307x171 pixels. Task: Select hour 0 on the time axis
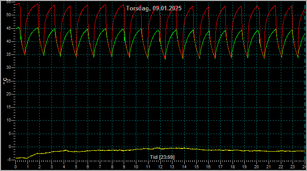point(16,167)
